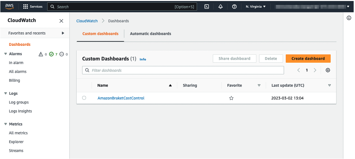Click the Dashboards breadcrumb text
This screenshot has height=159, width=355.
pos(119,21)
